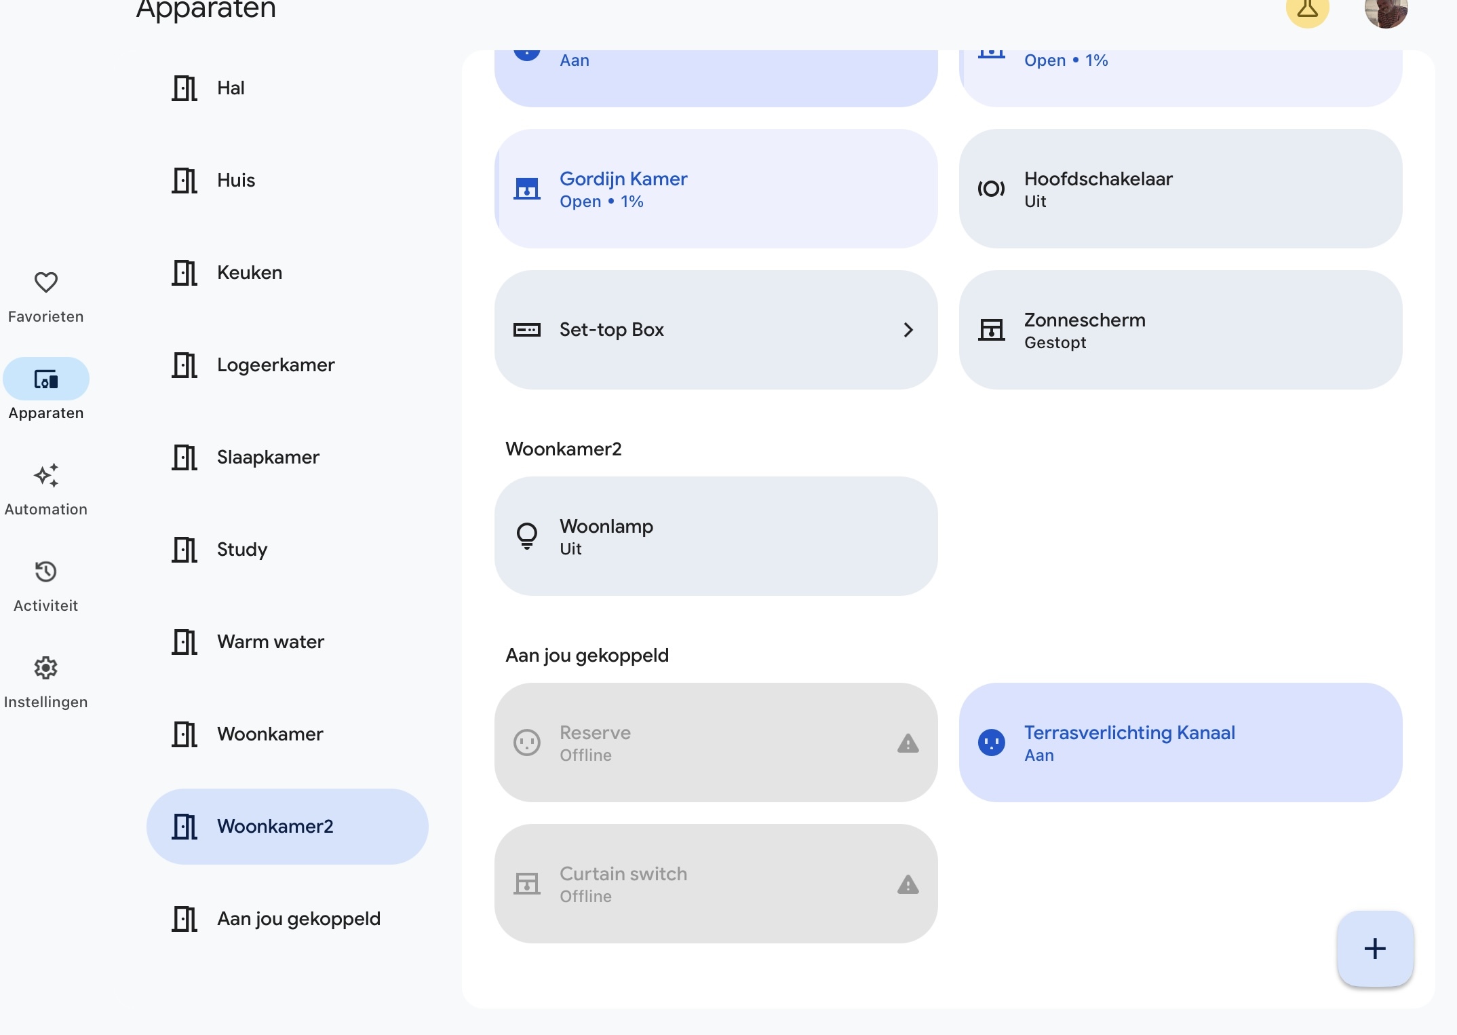Click the door icon next to Huis
The height and width of the screenshot is (1035, 1457).
tap(184, 181)
